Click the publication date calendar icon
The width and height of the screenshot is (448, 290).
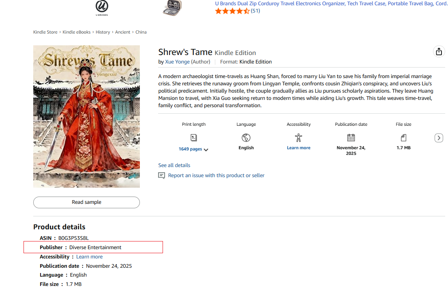tap(351, 138)
